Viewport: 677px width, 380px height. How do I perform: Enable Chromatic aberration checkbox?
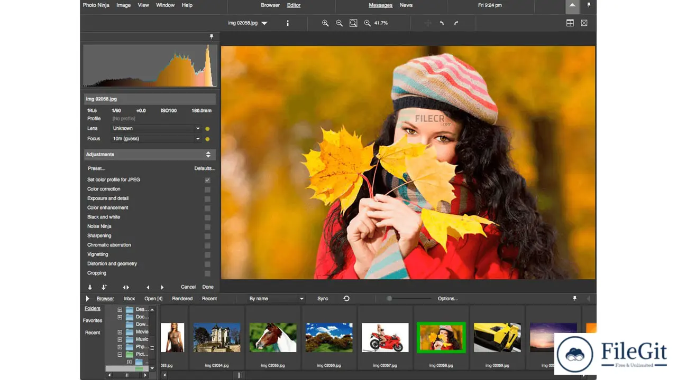(x=207, y=245)
